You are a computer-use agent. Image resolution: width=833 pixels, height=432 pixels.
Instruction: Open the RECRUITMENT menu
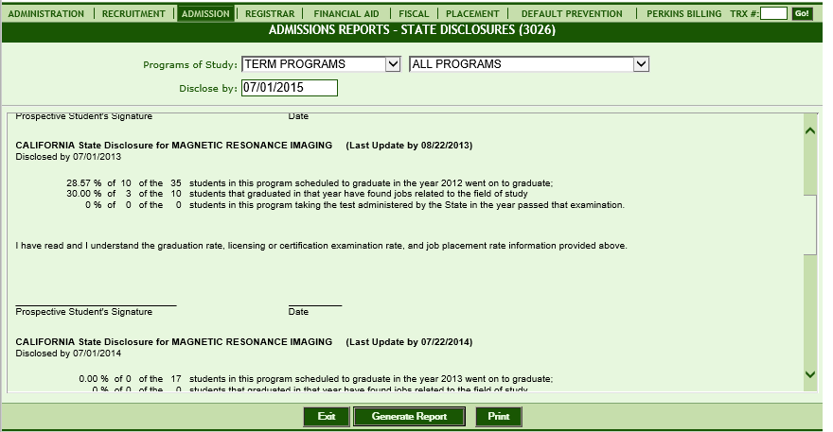133,14
